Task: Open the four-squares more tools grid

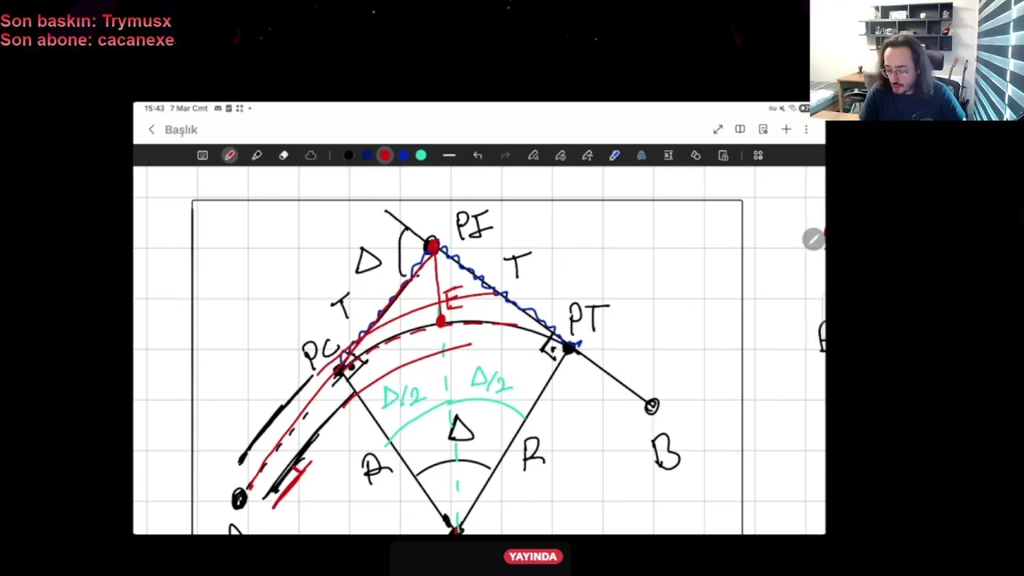Action: 758,155
